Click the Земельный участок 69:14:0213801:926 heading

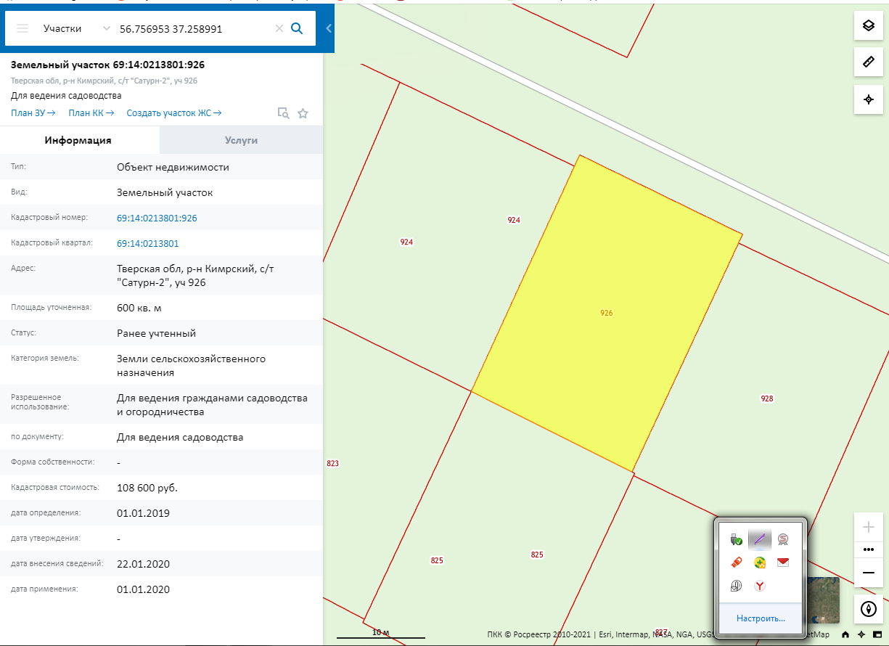(x=107, y=65)
